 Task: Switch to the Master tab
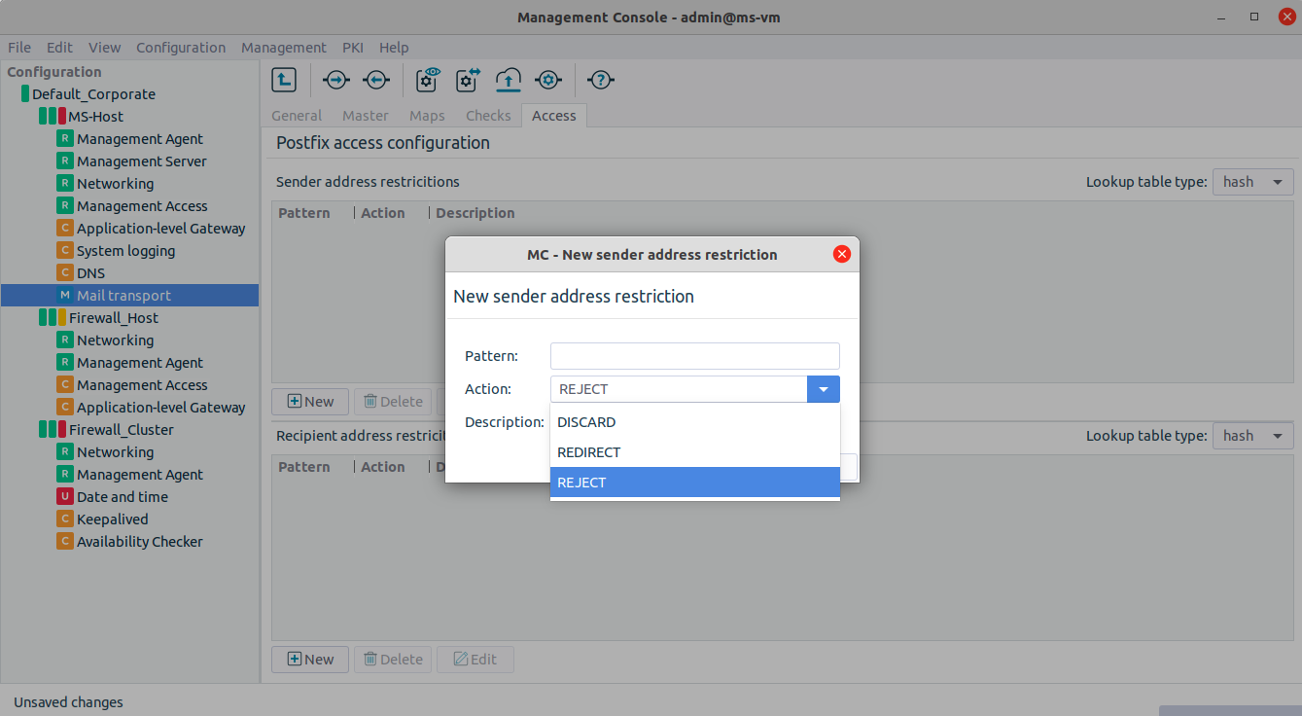pos(366,116)
